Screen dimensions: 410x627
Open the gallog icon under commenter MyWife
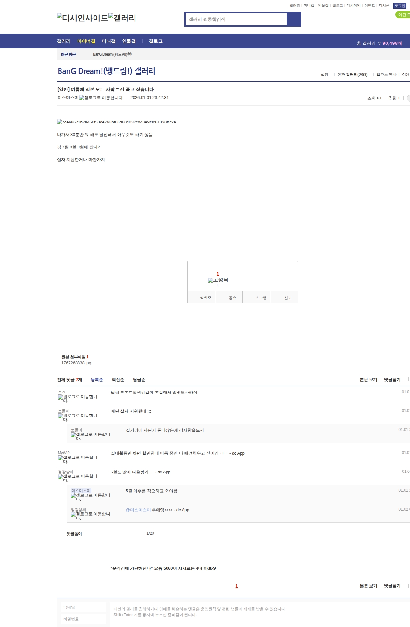coord(78,459)
